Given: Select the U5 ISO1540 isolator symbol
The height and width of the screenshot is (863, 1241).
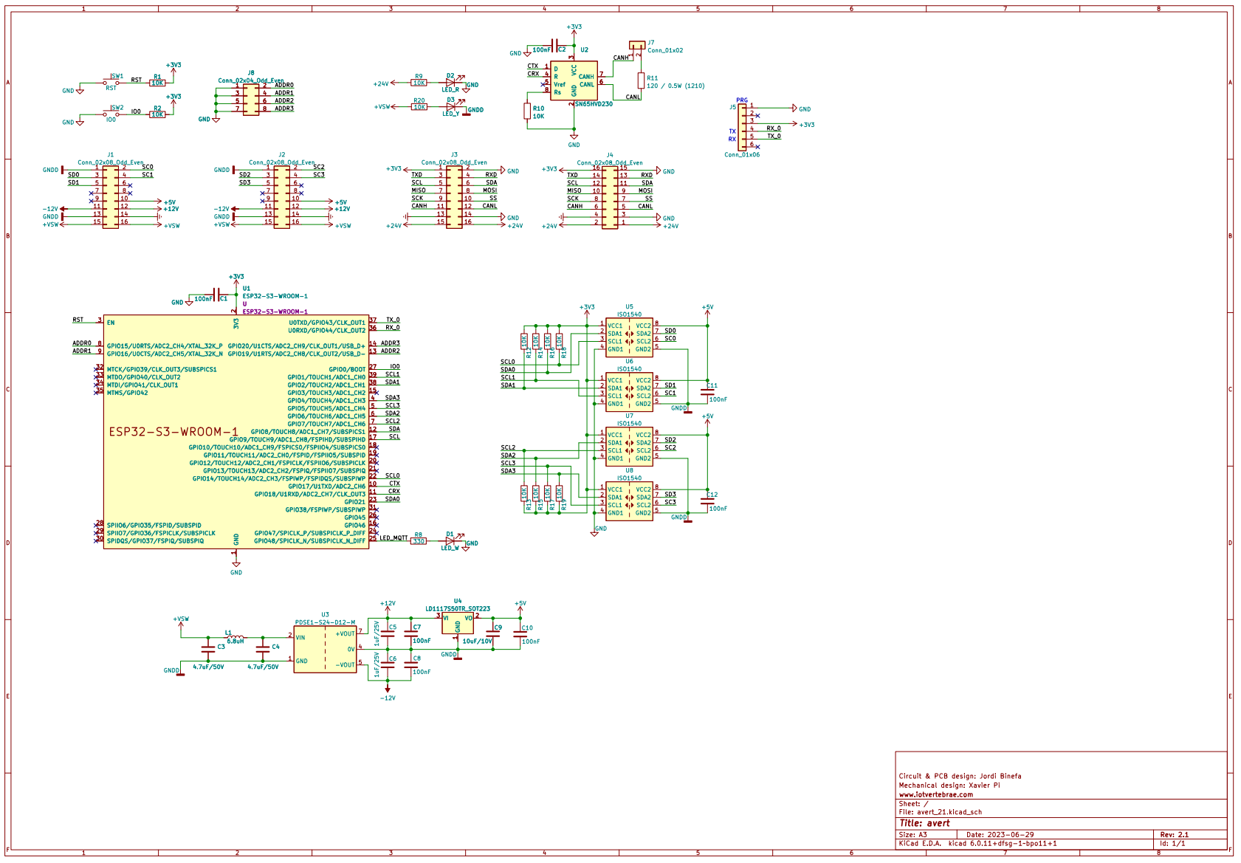Looking at the screenshot, I should click(x=629, y=337).
